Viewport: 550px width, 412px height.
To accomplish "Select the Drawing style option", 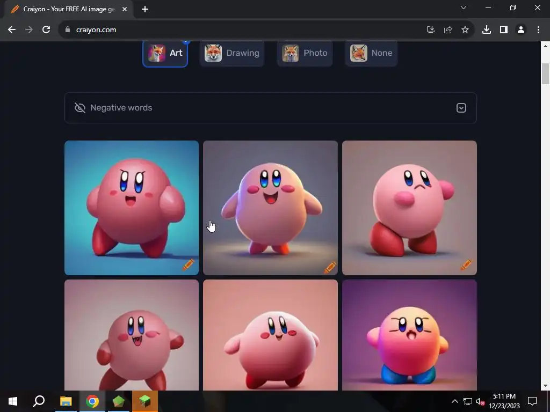I will [232, 53].
